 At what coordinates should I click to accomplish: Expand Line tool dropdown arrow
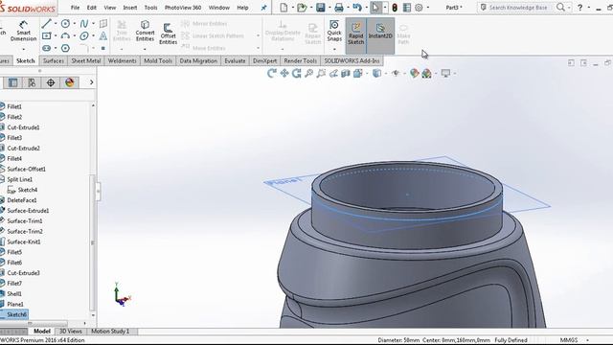point(56,24)
